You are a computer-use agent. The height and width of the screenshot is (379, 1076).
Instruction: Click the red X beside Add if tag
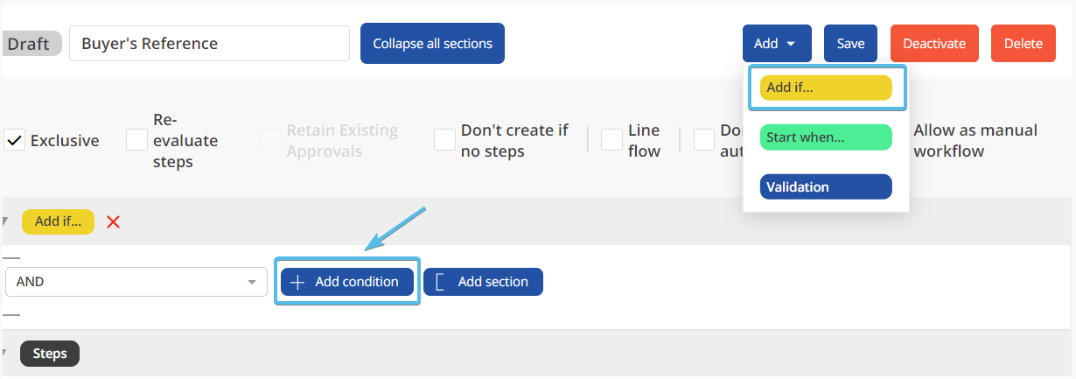[113, 222]
